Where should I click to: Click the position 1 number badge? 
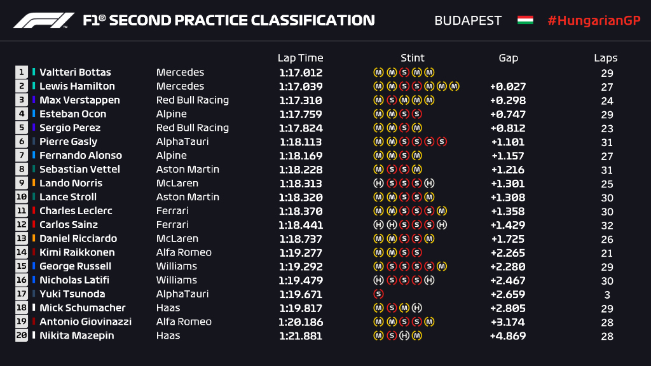(x=22, y=72)
